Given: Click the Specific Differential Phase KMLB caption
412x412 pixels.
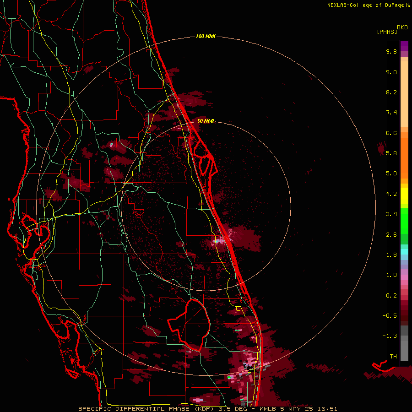Looking at the screenshot, I should point(207,409).
